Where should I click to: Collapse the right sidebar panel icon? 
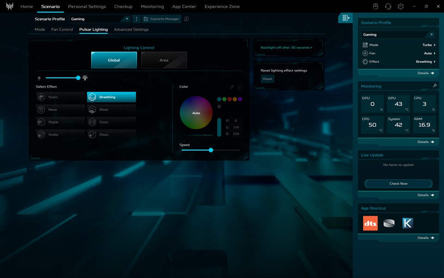pos(345,18)
